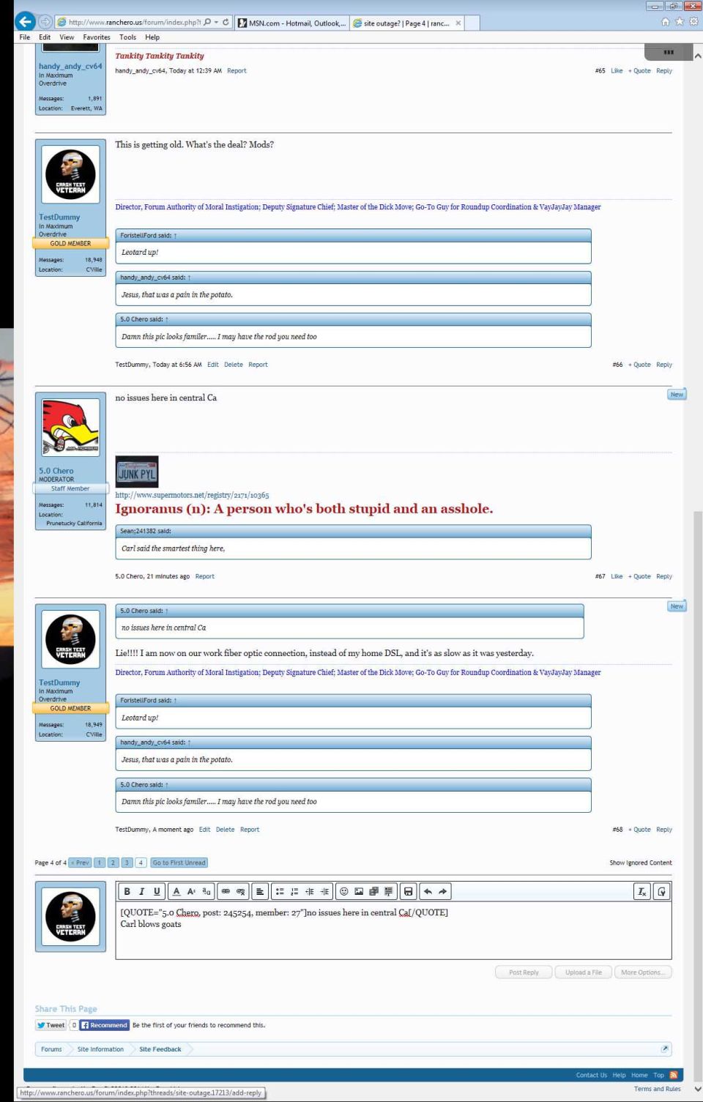Redo the last edit in the editor
Viewport: 703px width, 1102px height.
[443, 891]
